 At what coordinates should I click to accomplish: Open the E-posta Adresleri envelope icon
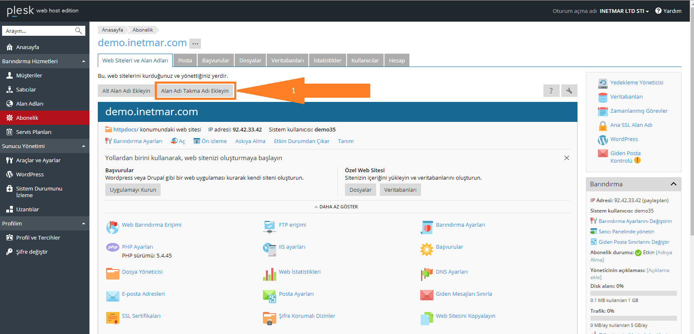[113, 296]
